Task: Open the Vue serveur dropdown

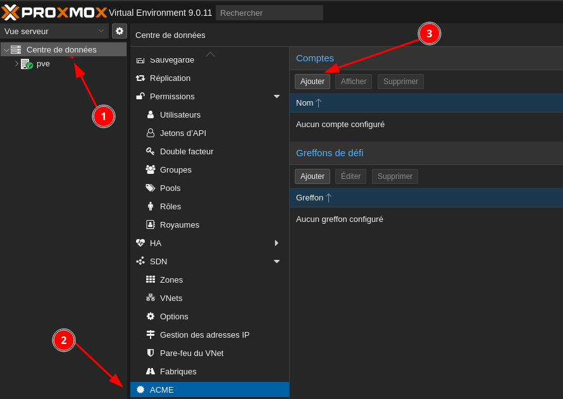Action: click(x=54, y=31)
